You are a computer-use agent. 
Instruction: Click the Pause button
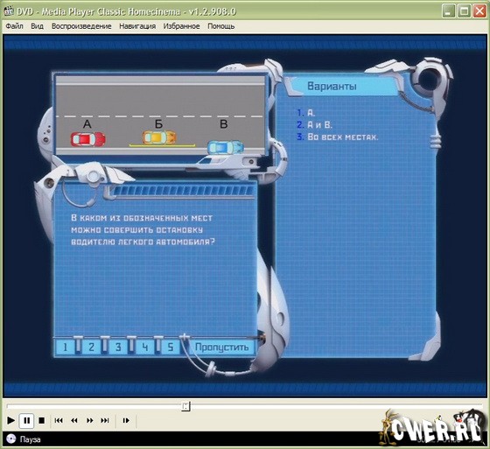coord(26,420)
